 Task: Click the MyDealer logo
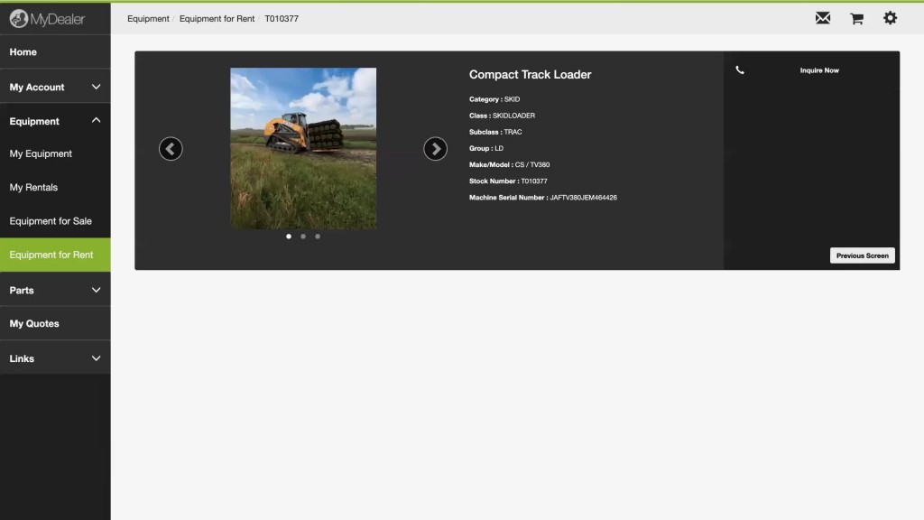47,18
